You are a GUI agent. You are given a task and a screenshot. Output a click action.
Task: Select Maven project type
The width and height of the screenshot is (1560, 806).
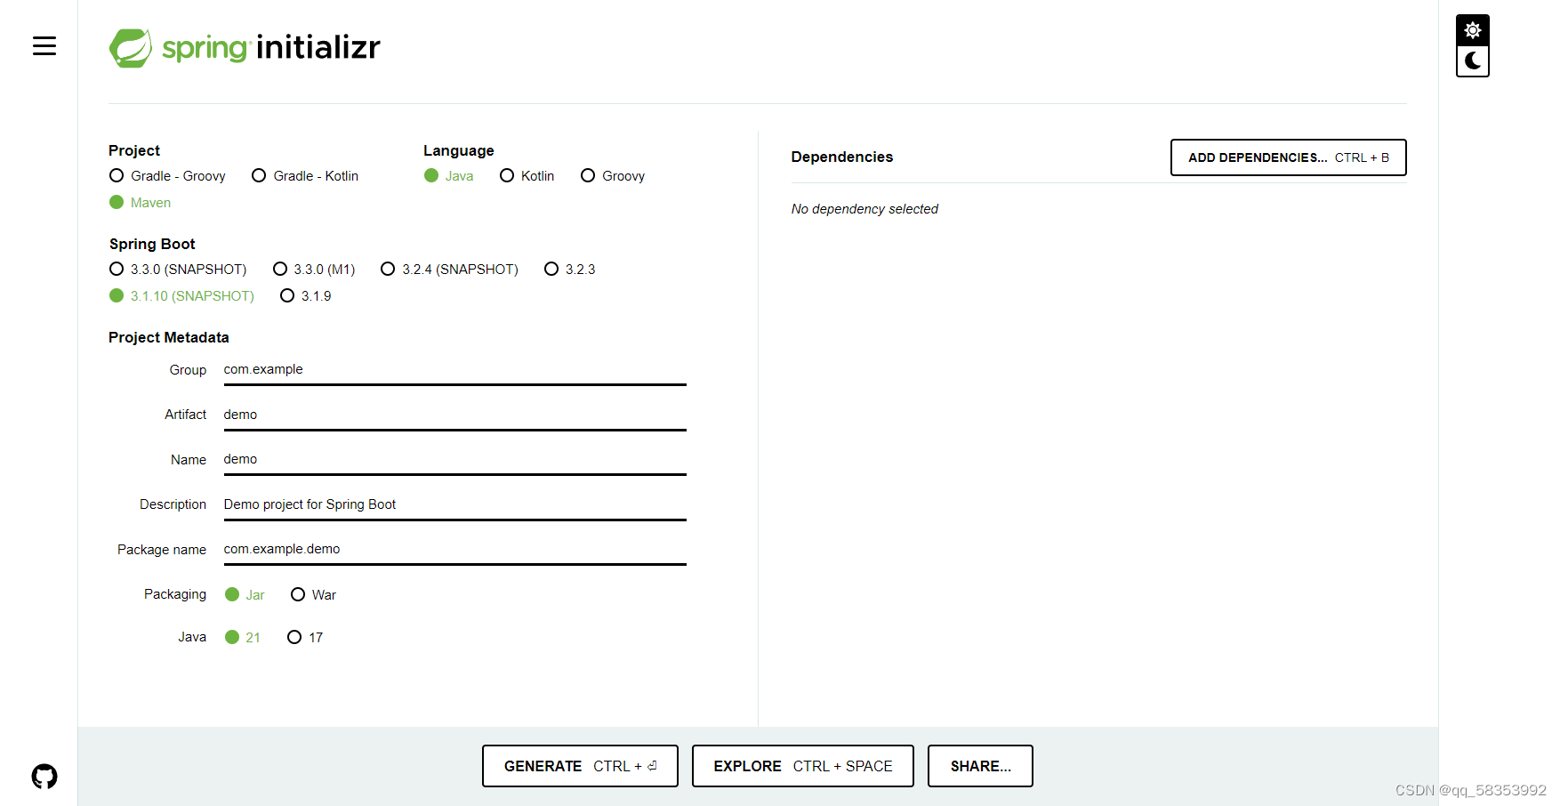[x=140, y=203]
